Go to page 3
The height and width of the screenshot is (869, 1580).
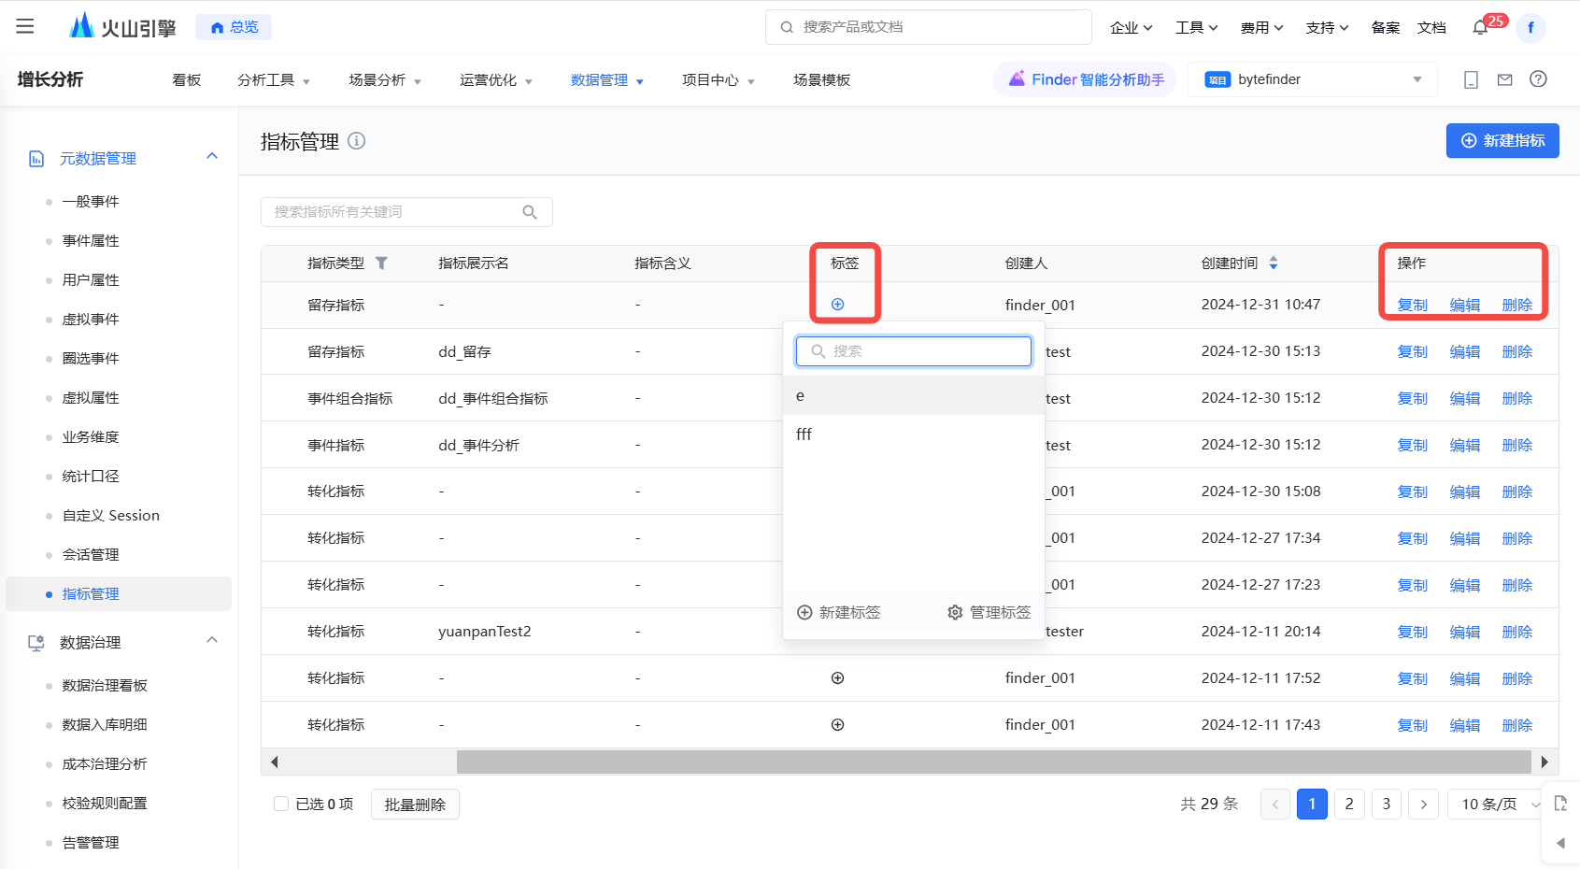pos(1387,805)
